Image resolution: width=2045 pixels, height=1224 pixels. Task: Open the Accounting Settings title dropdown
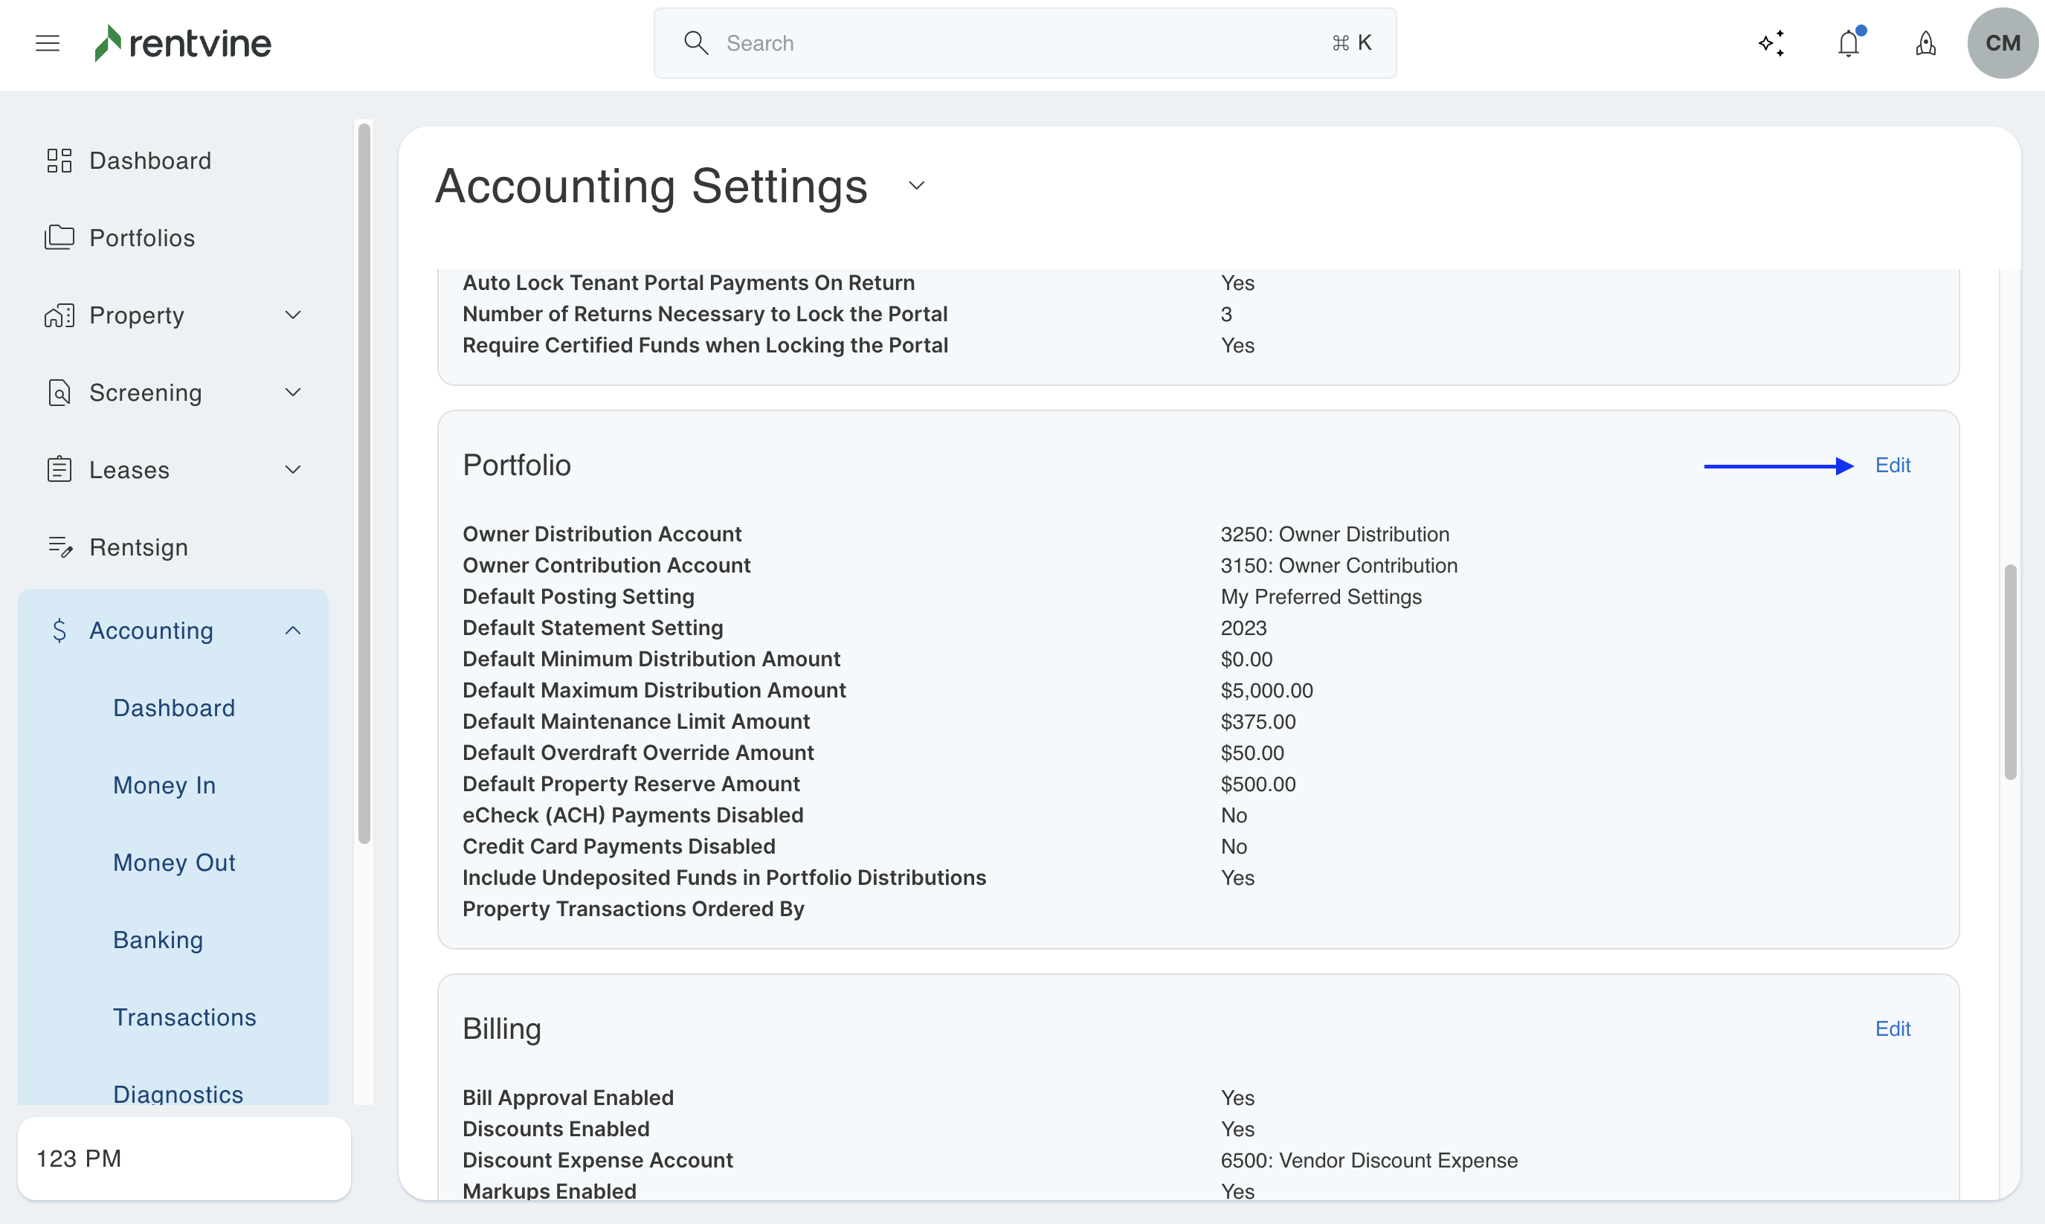[x=916, y=186]
